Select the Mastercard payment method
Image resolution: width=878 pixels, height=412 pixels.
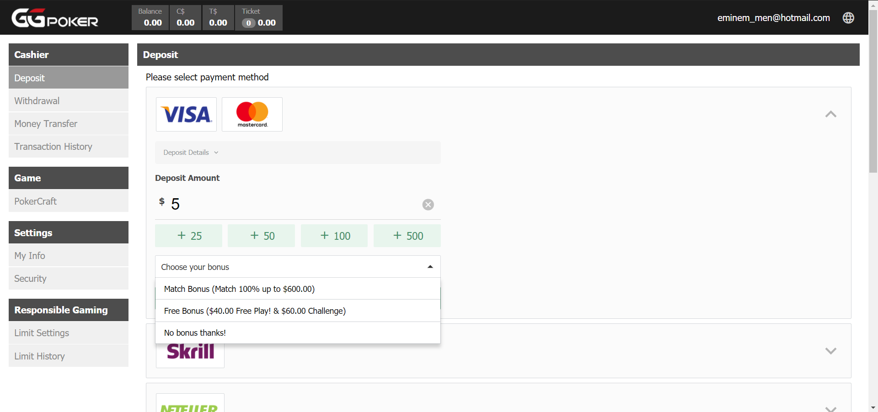[x=252, y=114]
